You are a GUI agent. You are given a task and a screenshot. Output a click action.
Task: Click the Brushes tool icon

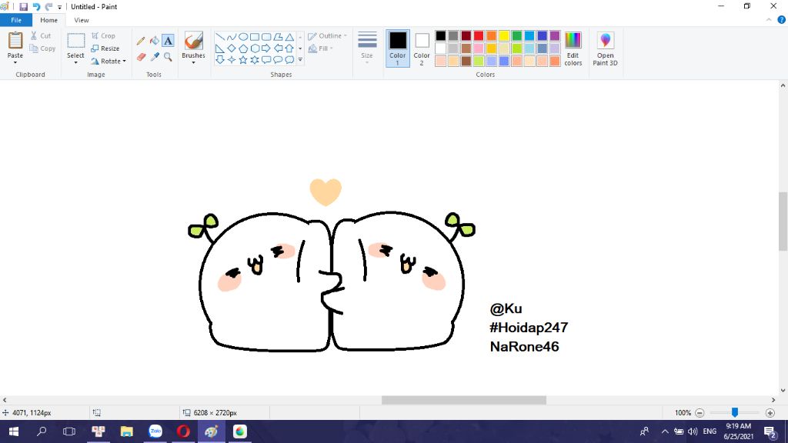point(193,41)
